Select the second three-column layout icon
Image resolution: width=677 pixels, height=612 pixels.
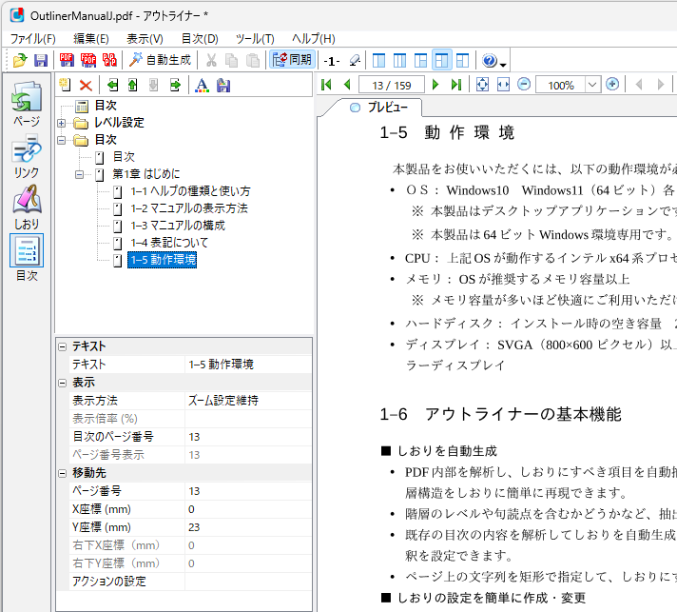click(x=399, y=60)
